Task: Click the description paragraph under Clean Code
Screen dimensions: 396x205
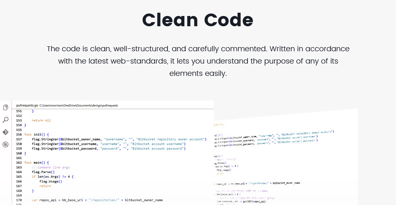Action: coord(198,61)
